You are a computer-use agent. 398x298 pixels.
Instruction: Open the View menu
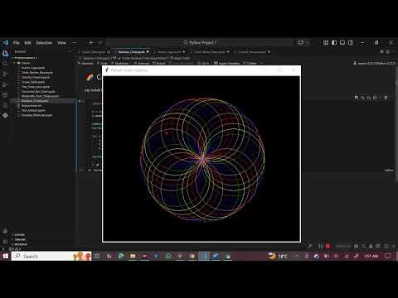pyautogui.click(x=61, y=43)
